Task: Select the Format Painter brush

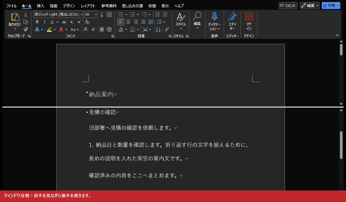Action: coord(26,29)
